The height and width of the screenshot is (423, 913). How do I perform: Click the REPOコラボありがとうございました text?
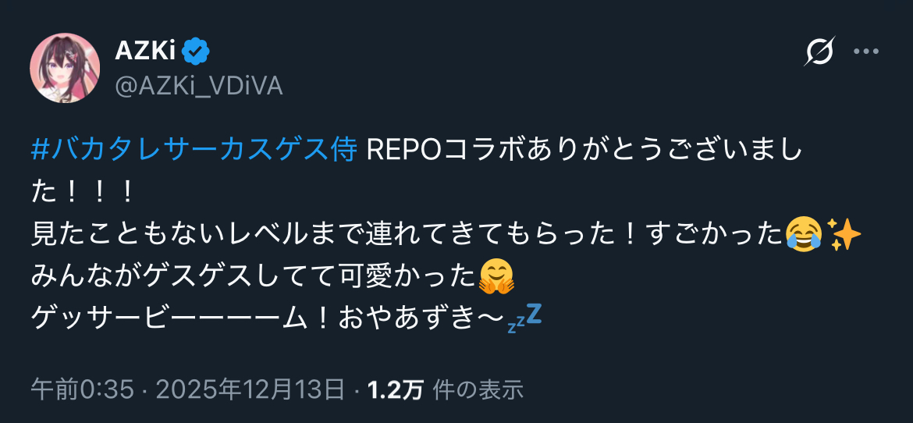pyautogui.click(x=584, y=151)
